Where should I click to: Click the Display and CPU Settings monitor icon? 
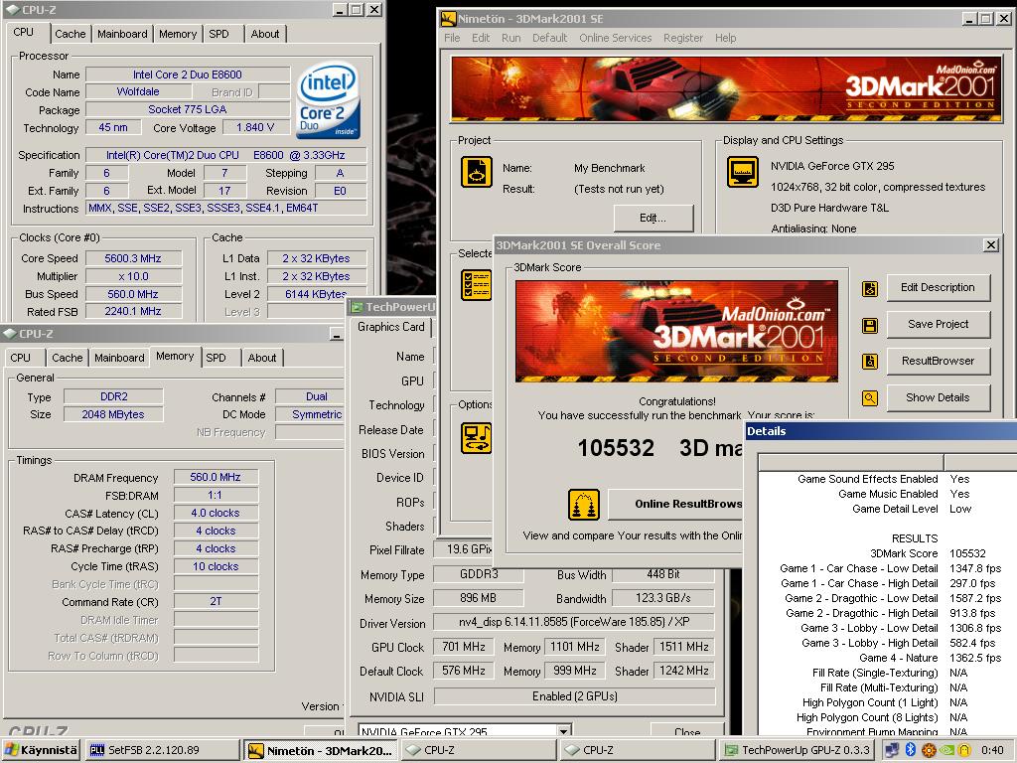click(x=743, y=172)
